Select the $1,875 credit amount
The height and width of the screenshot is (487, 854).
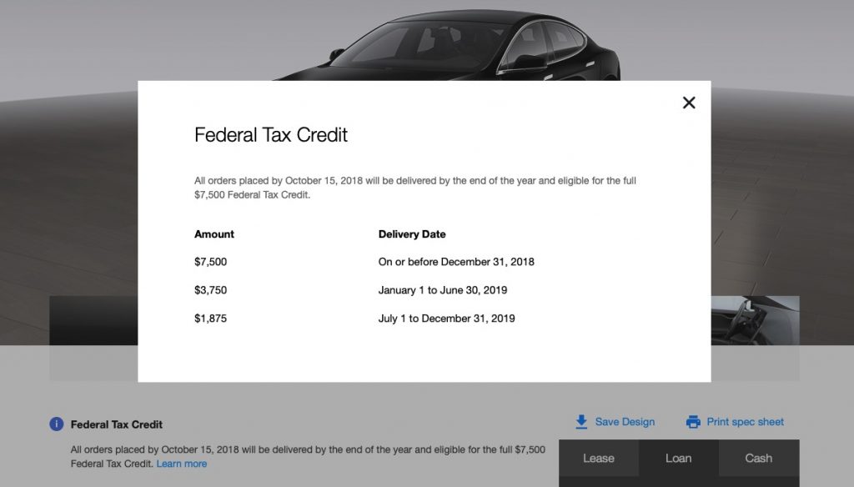(210, 319)
